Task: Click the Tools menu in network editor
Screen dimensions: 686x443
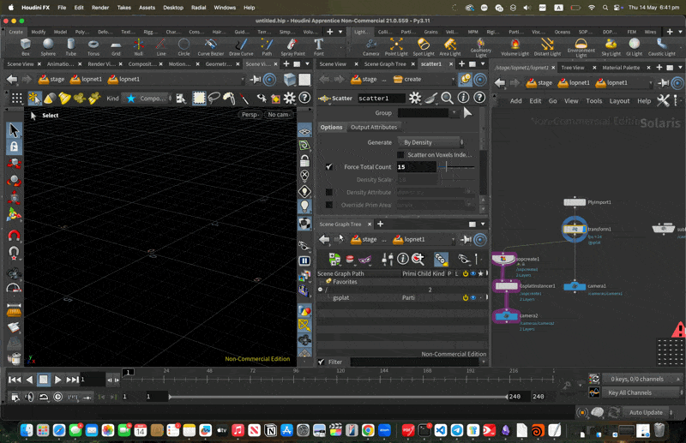Action: [593, 100]
